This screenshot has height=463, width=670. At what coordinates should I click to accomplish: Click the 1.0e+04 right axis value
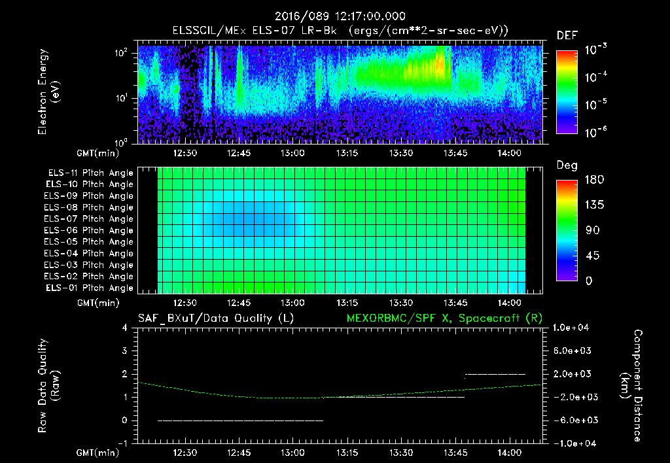coord(571,328)
